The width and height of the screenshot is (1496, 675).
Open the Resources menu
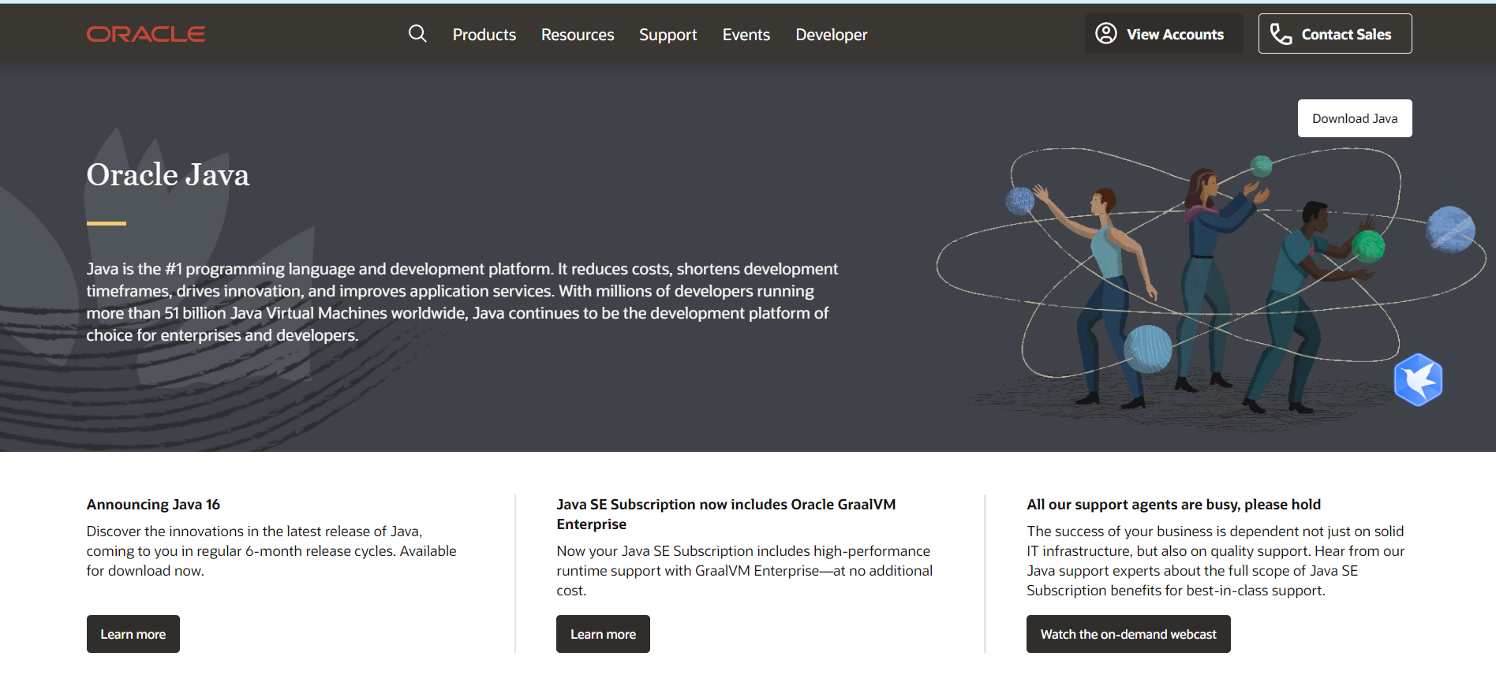(578, 35)
